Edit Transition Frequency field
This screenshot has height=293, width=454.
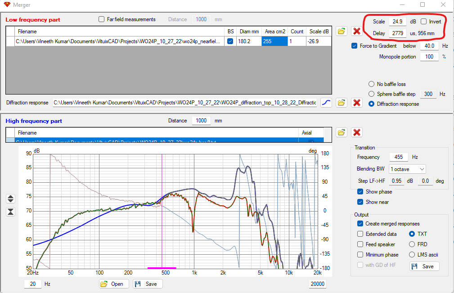click(399, 157)
